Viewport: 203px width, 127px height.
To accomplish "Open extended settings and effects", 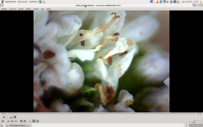I will click(25, 121).
